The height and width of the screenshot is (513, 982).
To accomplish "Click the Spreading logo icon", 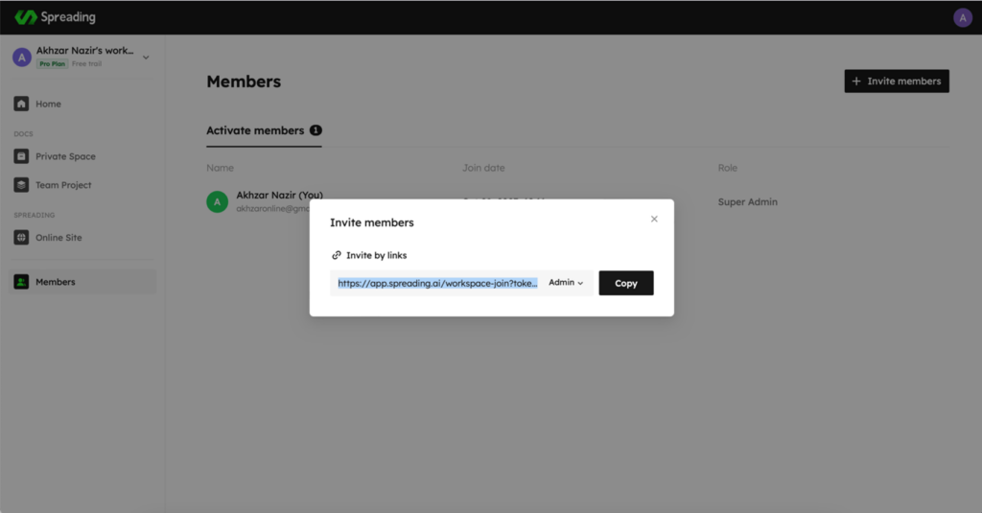I will [26, 17].
